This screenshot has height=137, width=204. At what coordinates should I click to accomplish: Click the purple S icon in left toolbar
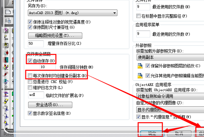pos(6,31)
